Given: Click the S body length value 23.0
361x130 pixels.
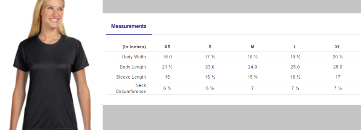Looking at the screenshot, I should point(210,67).
